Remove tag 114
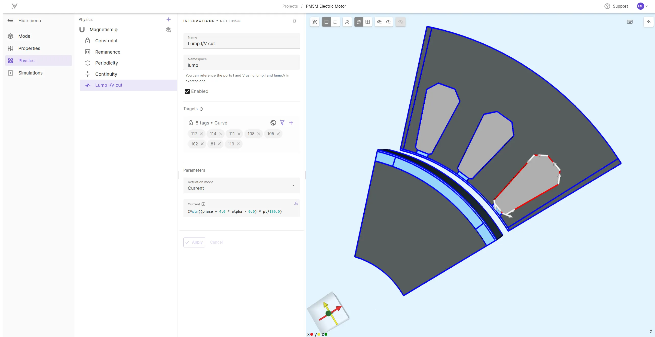 point(221,134)
